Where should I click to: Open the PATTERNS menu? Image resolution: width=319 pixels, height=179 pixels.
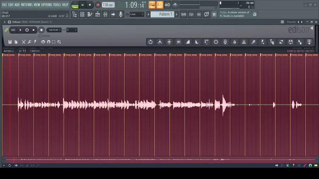27,5
